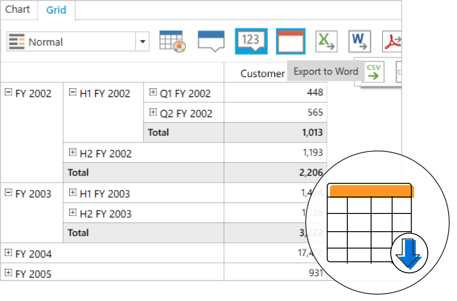
Task: Collapse the FY 2003 row
Action: click(x=8, y=193)
